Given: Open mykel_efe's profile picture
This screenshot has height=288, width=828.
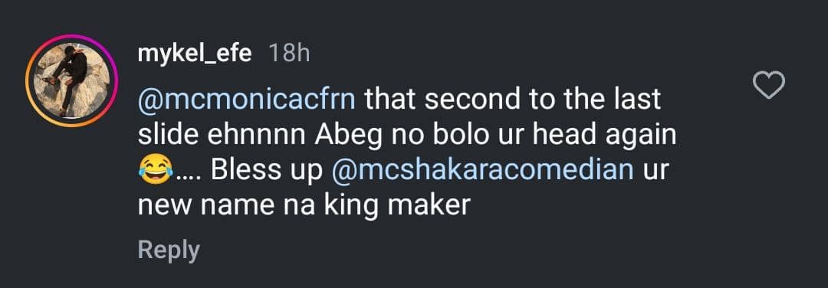Looking at the screenshot, I should 72,80.
